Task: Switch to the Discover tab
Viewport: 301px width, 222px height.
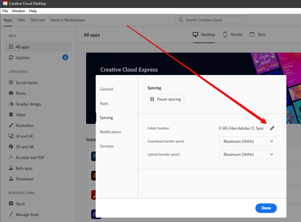Action: (x=38, y=20)
